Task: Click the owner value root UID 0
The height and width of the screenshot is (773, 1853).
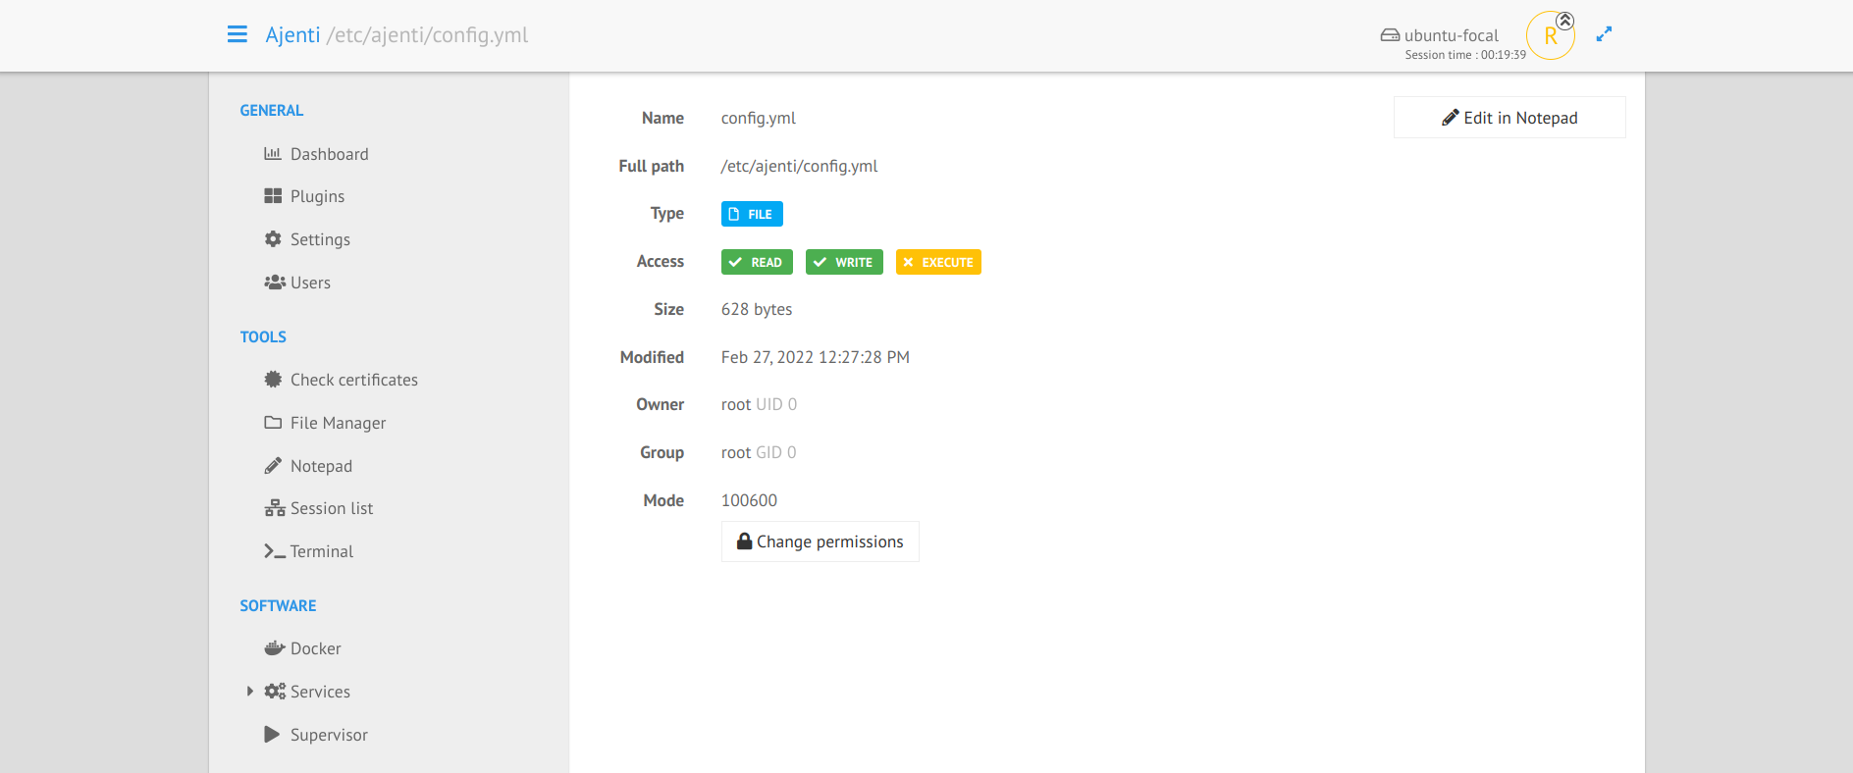Action: 760,404
